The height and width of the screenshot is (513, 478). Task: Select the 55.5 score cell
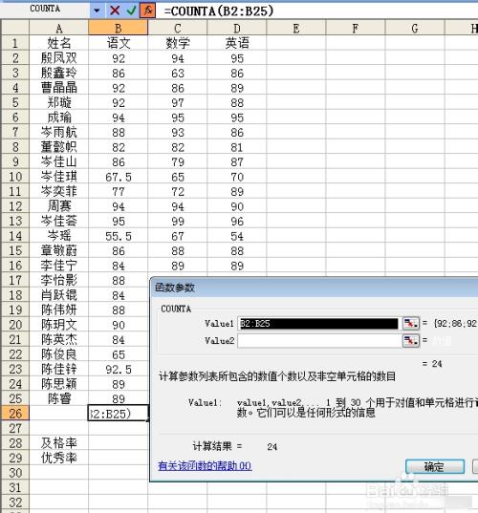point(119,236)
